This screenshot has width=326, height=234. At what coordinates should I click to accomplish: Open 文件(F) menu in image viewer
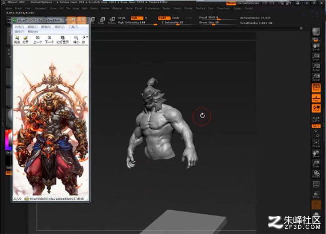click(19, 27)
